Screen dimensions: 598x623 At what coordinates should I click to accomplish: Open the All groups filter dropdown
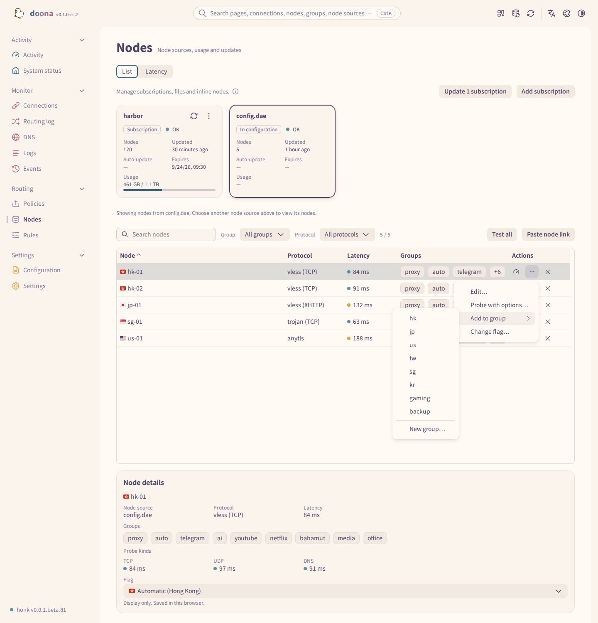coord(265,234)
